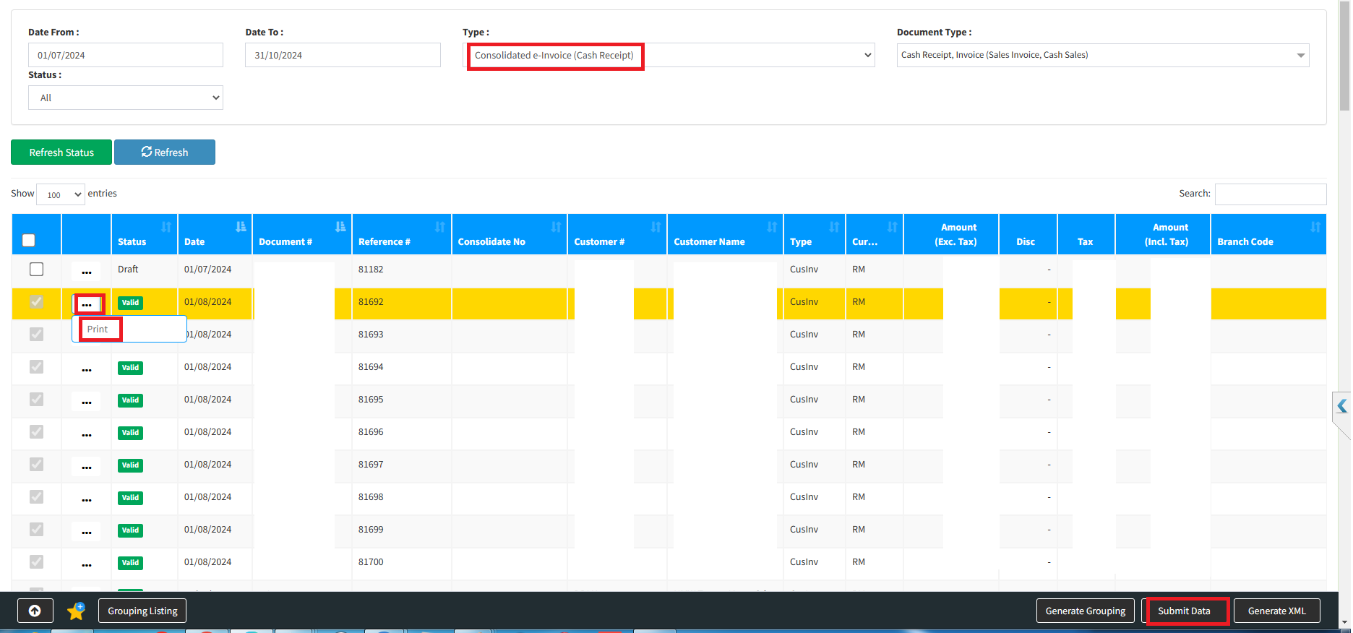The width and height of the screenshot is (1353, 633).
Task: Open the Type dropdown
Action: point(669,56)
